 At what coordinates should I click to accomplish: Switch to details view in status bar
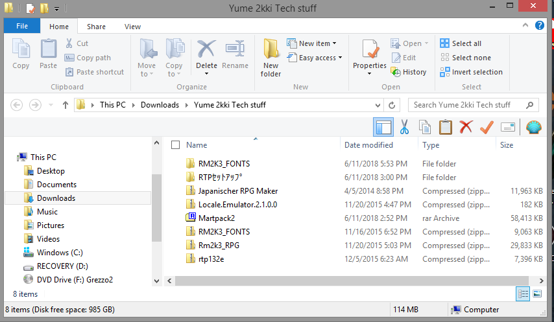tap(524, 294)
